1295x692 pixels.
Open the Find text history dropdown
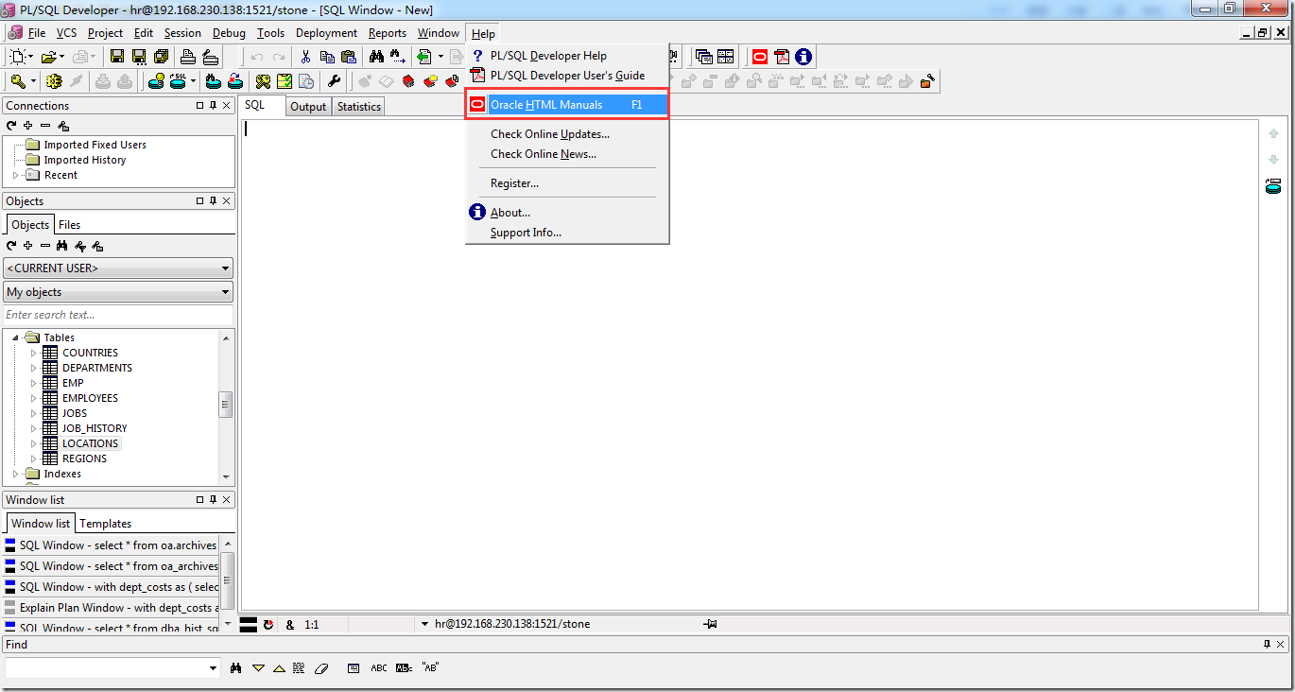tap(213, 668)
